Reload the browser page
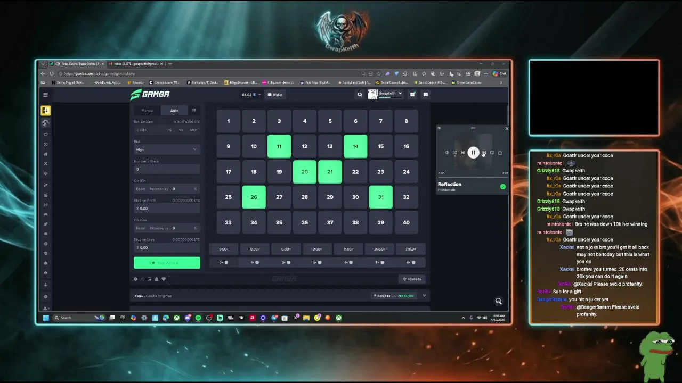The width and height of the screenshot is (682, 383). 52,73
